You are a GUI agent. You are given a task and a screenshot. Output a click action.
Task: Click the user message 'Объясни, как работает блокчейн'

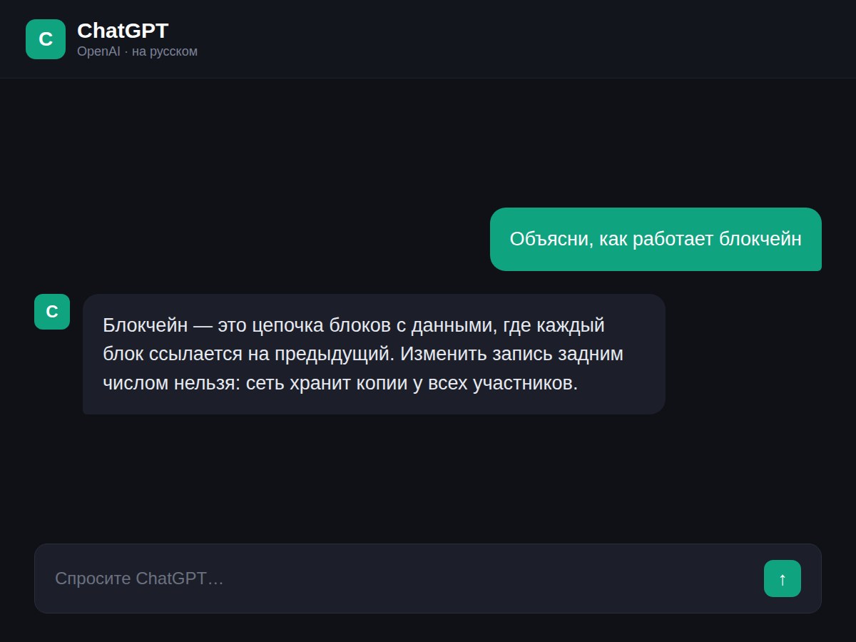(656, 239)
